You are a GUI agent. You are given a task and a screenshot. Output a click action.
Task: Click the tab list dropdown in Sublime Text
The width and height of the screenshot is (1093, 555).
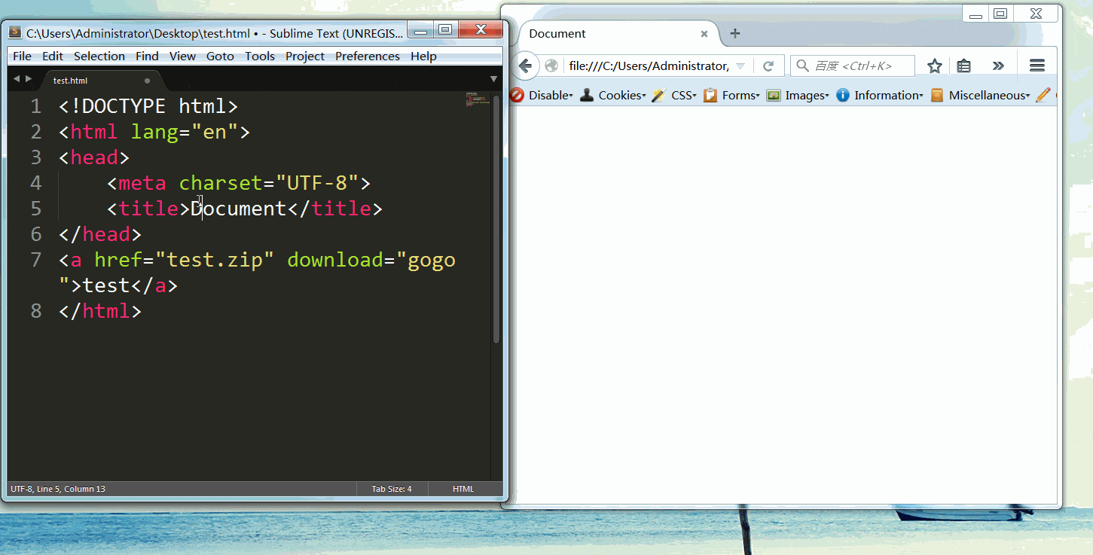[x=493, y=79]
